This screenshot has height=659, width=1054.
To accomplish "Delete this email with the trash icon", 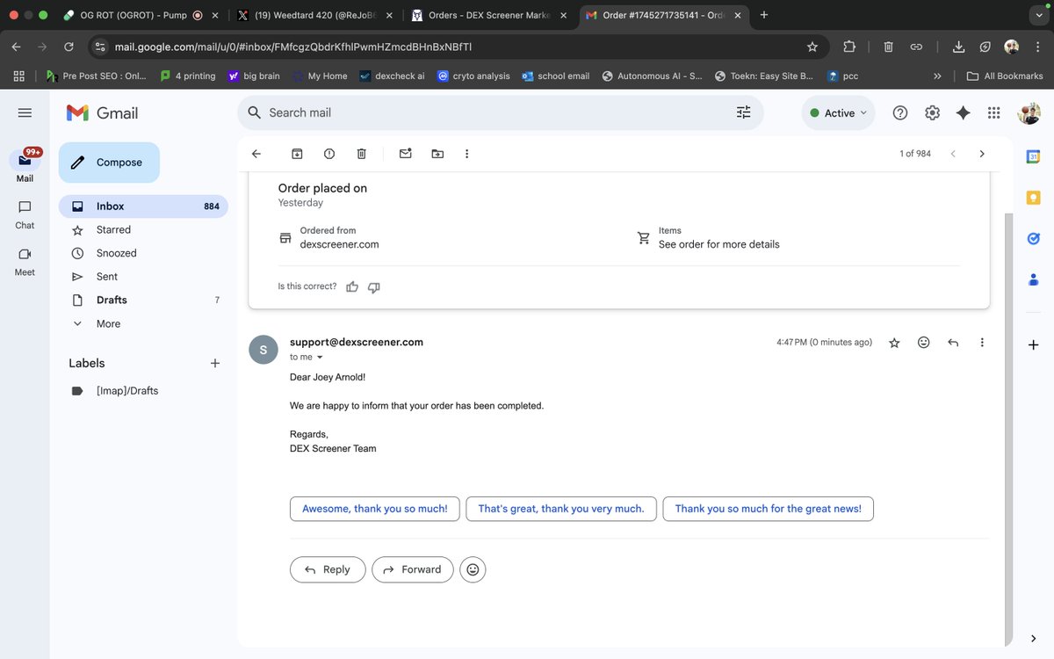I will pyautogui.click(x=361, y=154).
